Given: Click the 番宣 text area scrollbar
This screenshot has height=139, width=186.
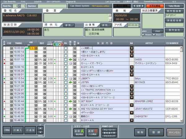Looking at the screenshot, I should [x=110, y=18].
